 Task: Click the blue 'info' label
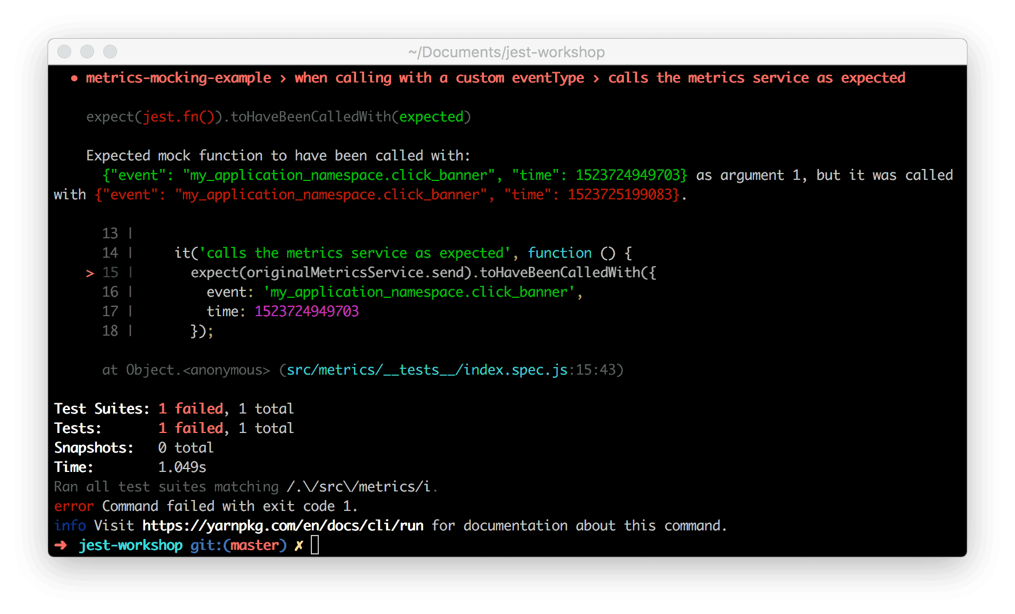pyautogui.click(x=70, y=526)
